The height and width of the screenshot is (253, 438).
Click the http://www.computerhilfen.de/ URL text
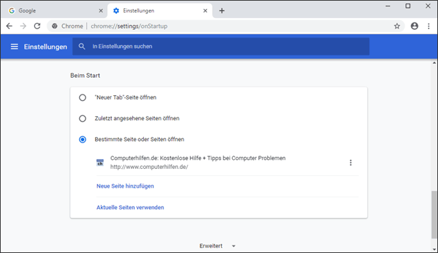click(149, 167)
